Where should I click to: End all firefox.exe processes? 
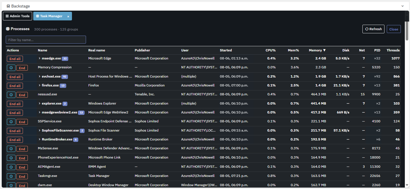click(x=15, y=86)
